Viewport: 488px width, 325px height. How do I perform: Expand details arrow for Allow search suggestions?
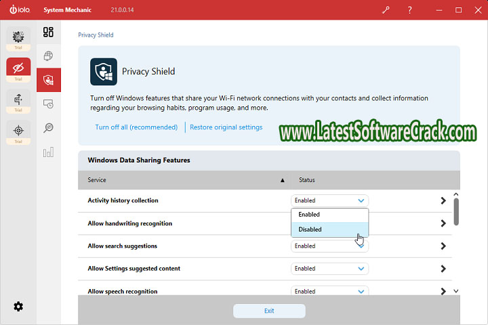pyautogui.click(x=443, y=246)
